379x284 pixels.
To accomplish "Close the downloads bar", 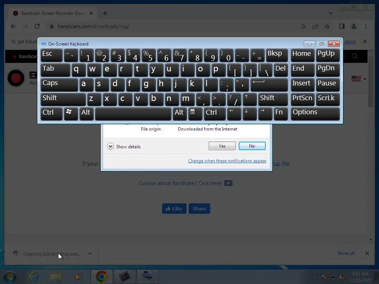I will pyautogui.click(x=367, y=253).
